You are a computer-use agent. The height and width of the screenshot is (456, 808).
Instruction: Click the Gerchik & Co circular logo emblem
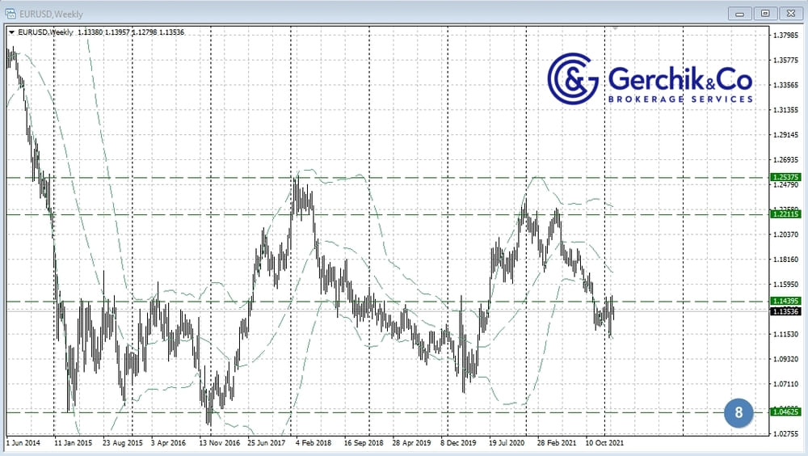click(x=573, y=79)
